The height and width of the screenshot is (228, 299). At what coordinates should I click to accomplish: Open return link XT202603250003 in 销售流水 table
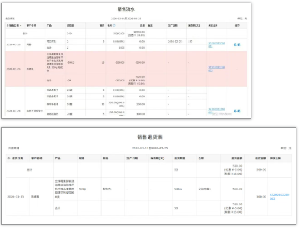(x=216, y=69)
